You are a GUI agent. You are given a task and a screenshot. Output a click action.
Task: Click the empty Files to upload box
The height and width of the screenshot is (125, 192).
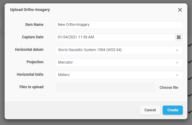[105, 88]
